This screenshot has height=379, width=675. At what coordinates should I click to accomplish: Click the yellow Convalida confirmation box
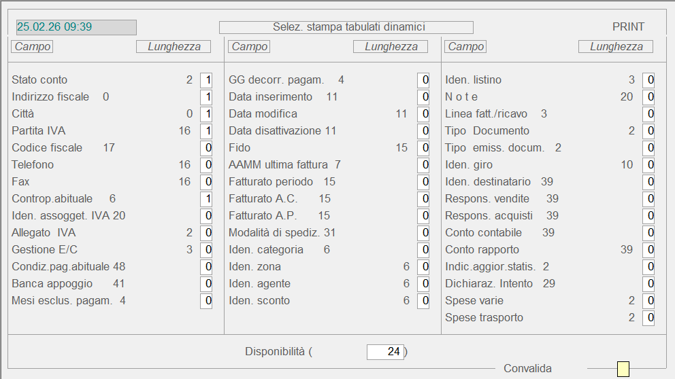[623, 369]
